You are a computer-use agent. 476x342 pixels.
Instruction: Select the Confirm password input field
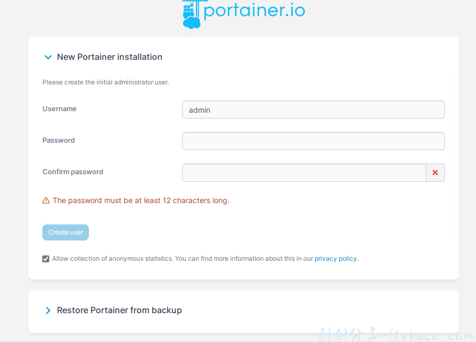coord(304,173)
